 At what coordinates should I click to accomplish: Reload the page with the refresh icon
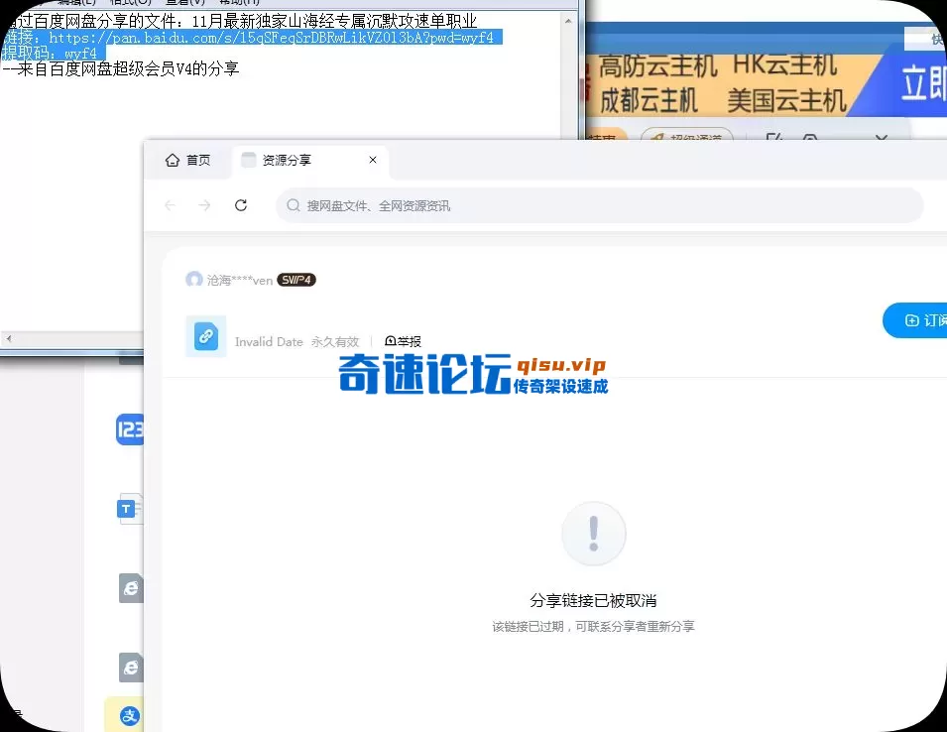[241, 205]
